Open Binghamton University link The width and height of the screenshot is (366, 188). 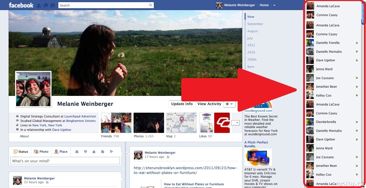81,121
